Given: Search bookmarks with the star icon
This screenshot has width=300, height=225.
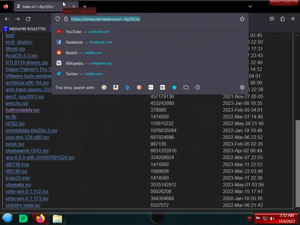Looking at the screenshot, I should 174,87.
